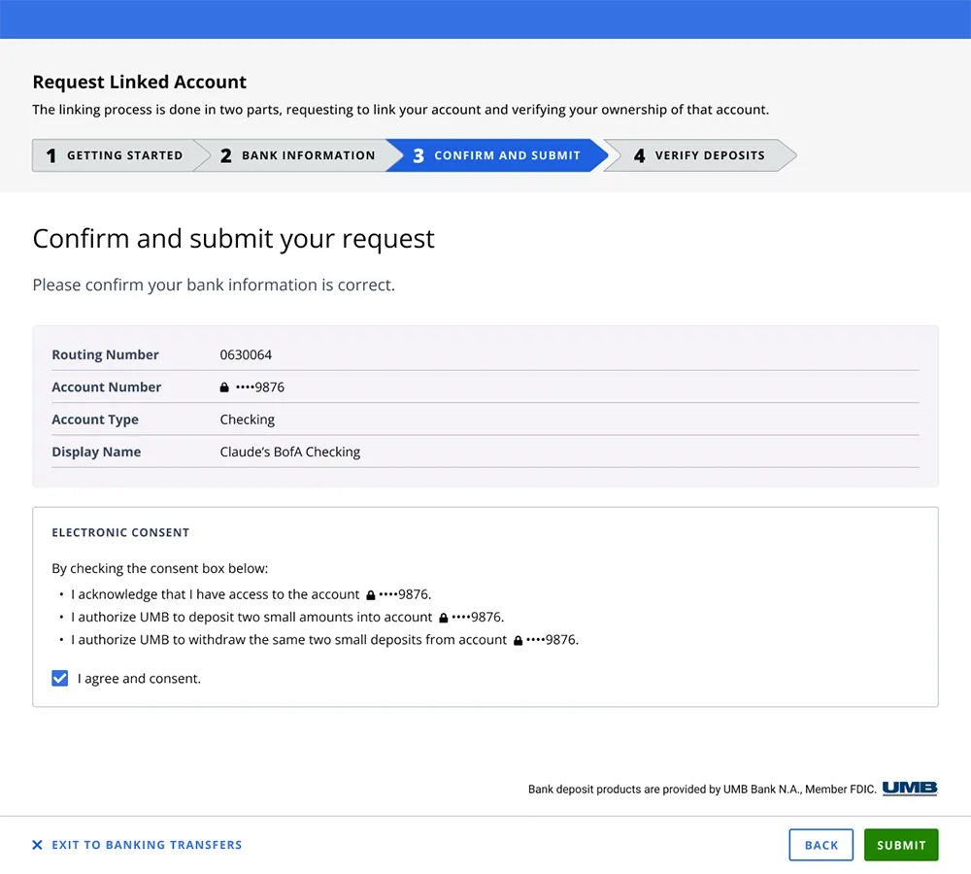Click the lock icon in the withdraw authorization line
Screen dimensions: 971x874
tap(519, 641)
